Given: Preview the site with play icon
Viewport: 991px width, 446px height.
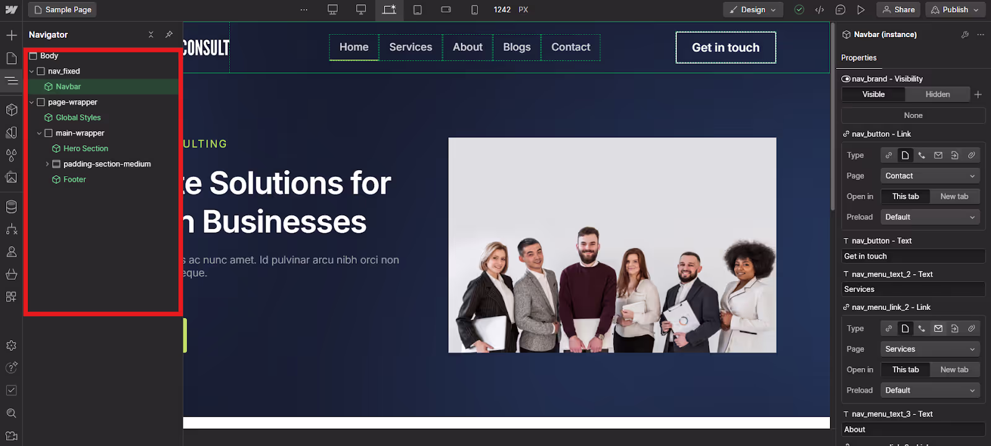Looking at the screenshot, I should (x=861, y=10).
